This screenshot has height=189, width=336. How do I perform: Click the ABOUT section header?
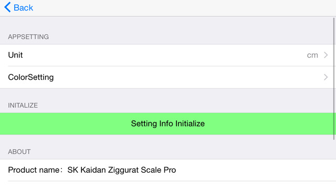point(19,152)
